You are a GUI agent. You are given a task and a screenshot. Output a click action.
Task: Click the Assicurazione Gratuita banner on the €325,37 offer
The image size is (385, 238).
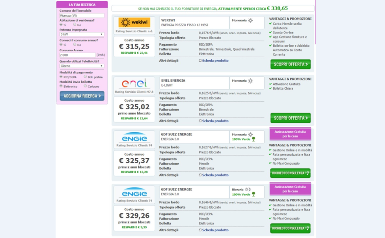tap(290, 134)
